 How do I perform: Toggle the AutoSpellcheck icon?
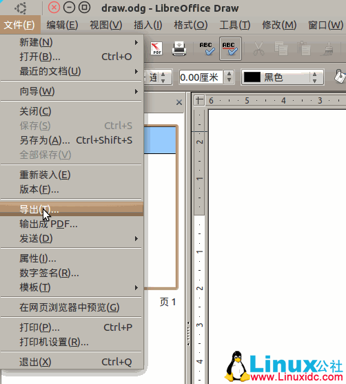coord(230,48)
